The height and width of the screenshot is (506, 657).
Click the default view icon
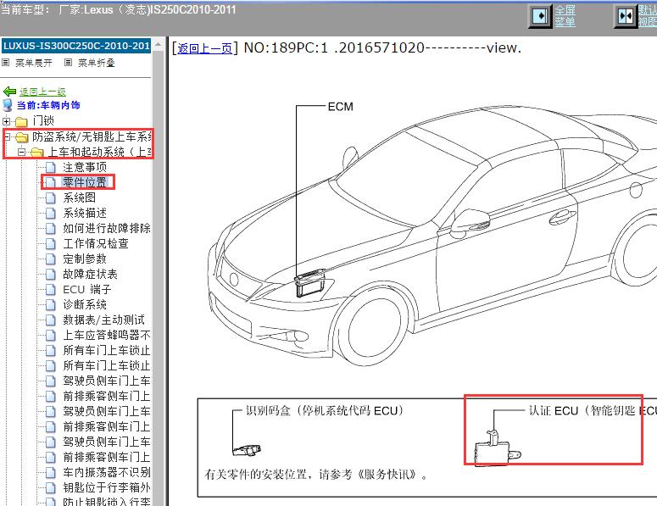pos(625,16)
